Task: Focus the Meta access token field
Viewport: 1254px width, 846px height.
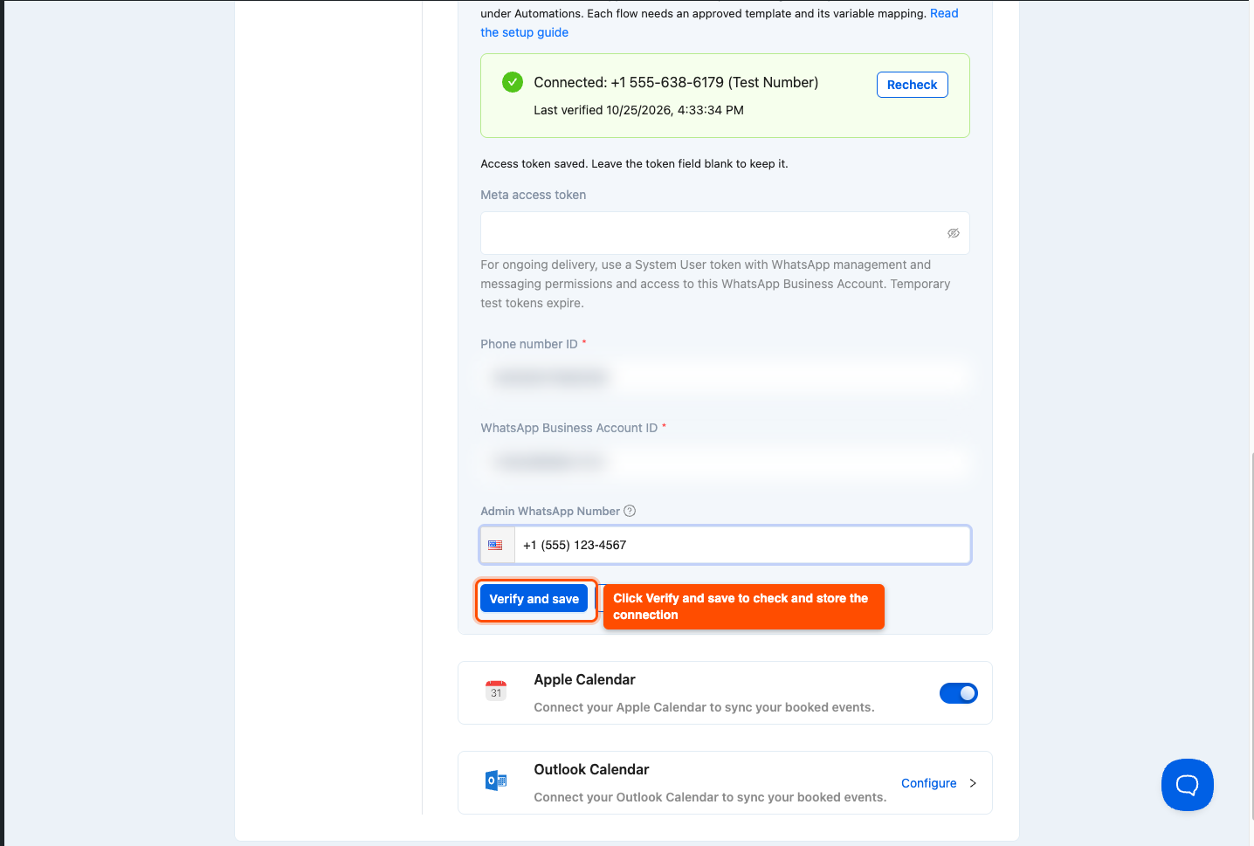Action: pyautogui.click(x=725, y=233)
